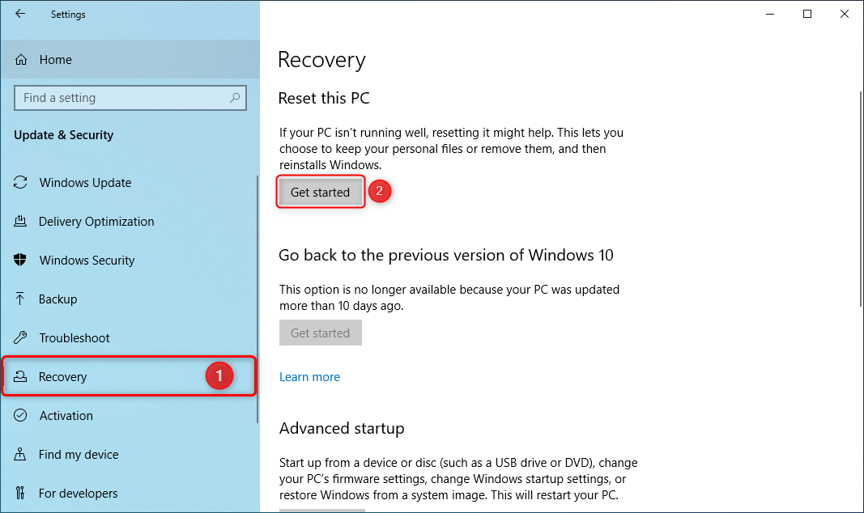Click the Update & Security heading
864x513 pixels.
coord(64,135)
